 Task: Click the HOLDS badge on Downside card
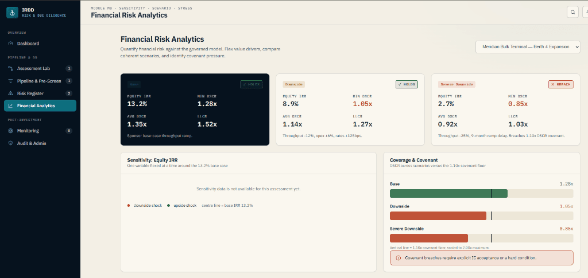point(407,84)
